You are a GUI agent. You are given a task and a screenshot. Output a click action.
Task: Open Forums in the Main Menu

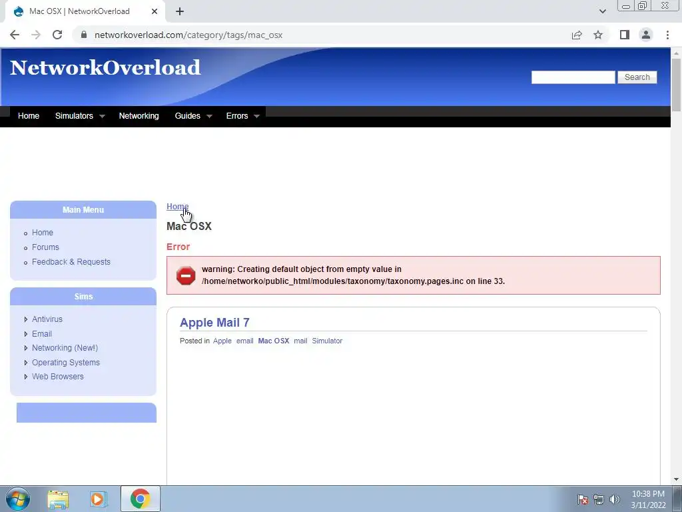[x=45, y=247]
